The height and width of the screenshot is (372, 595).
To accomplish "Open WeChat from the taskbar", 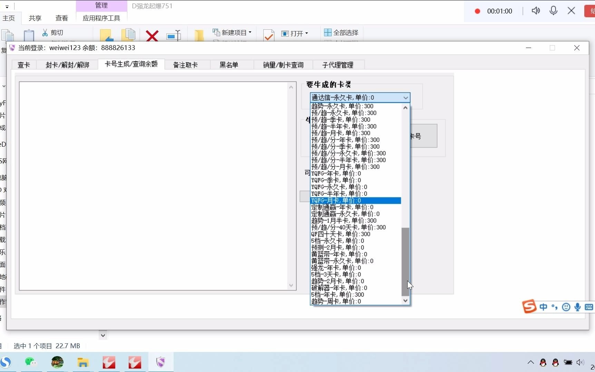I will coord(31,362).
